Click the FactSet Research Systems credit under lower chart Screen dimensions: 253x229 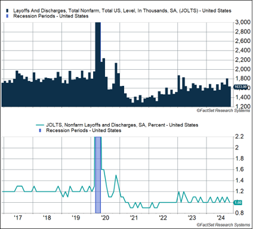click(x=223, y=225)
